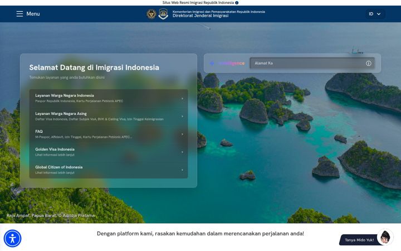Expand Layanan Warga Negara Indonesia arrow
This screenshot has height=251, width=401.
click(x=182, y=98)
